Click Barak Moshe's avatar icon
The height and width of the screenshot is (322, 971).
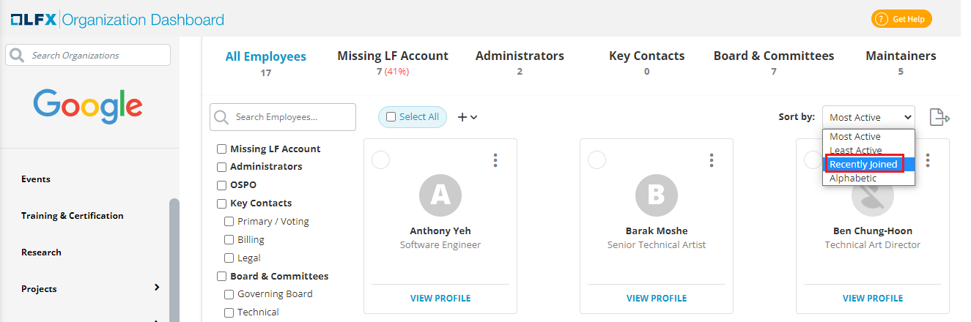point(656,194)
